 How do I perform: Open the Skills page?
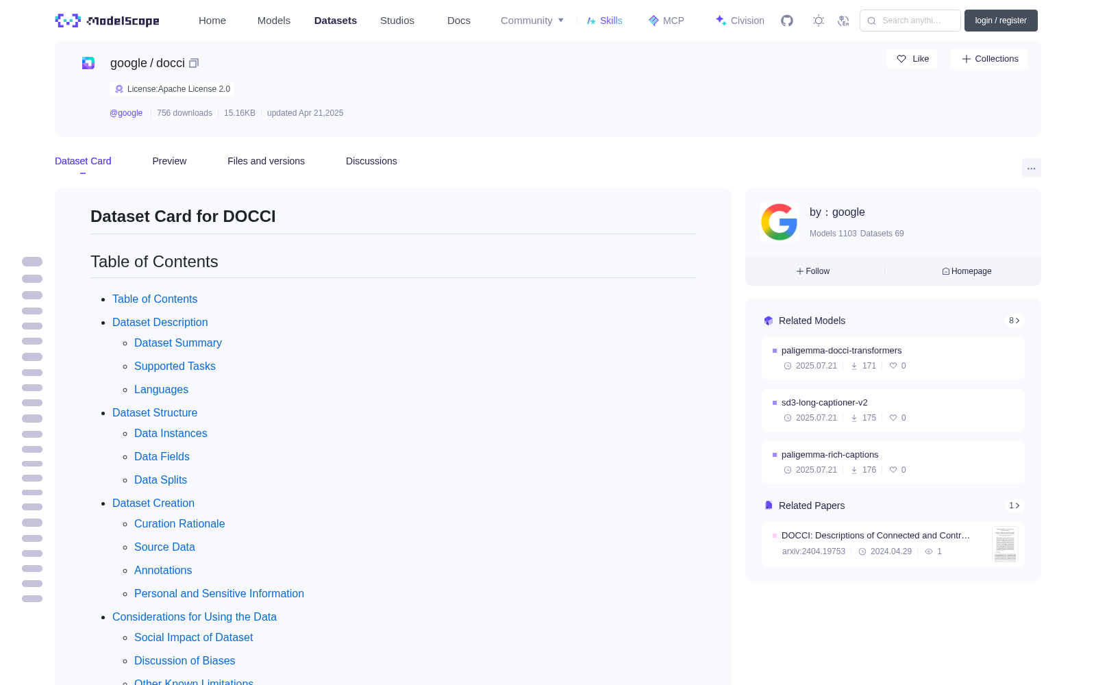604,21
